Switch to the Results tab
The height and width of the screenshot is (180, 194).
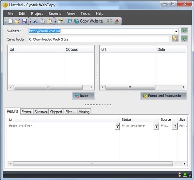pos(13,111)
